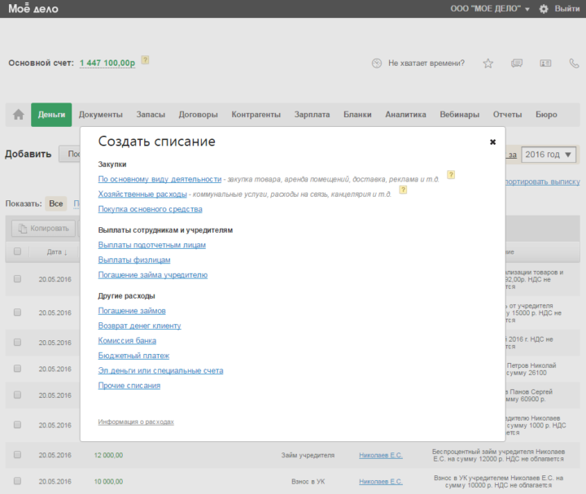The width and height of the screenshot is (586, 494).
Task: Check the first 20.05.2016 row checkbox
Action: (x=17, y=279)
